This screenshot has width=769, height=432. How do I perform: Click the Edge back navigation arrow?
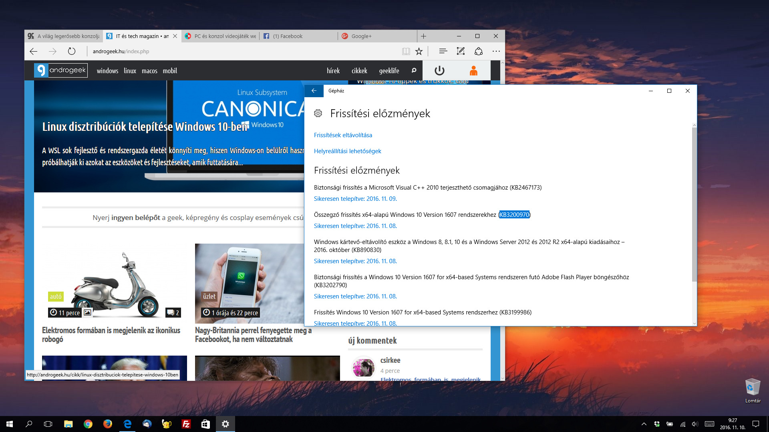(x=34, y=51)
